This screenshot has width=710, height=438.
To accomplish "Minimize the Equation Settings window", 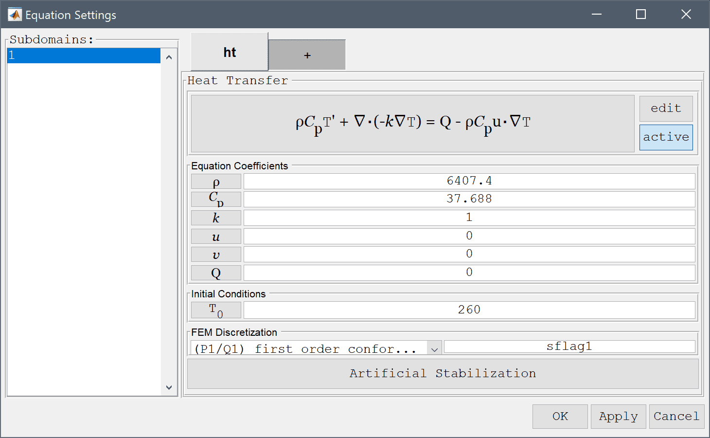I will click(x=597, y=15).
